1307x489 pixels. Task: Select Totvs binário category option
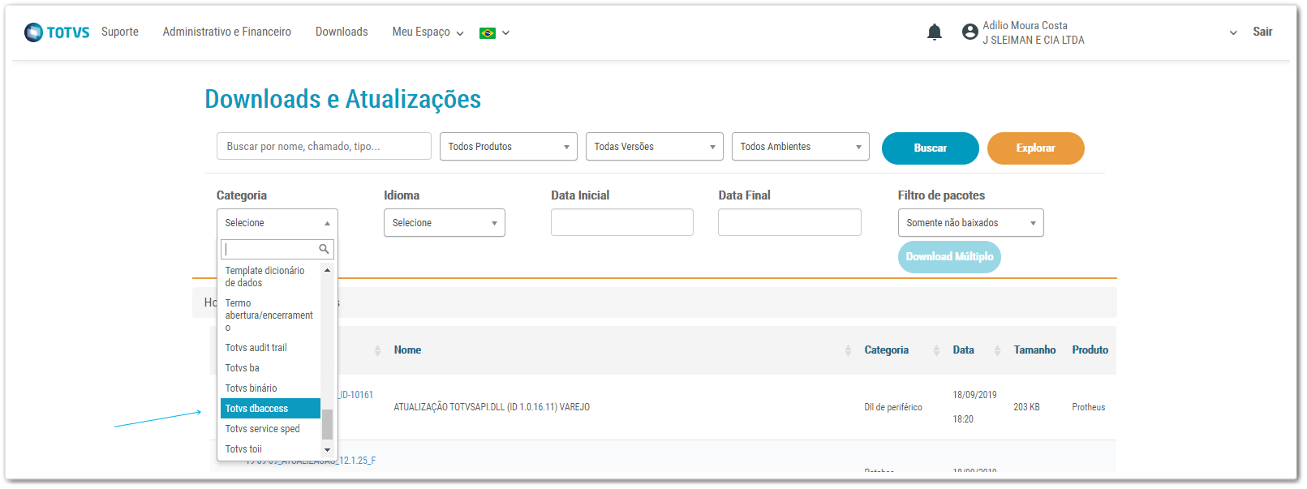271,388
